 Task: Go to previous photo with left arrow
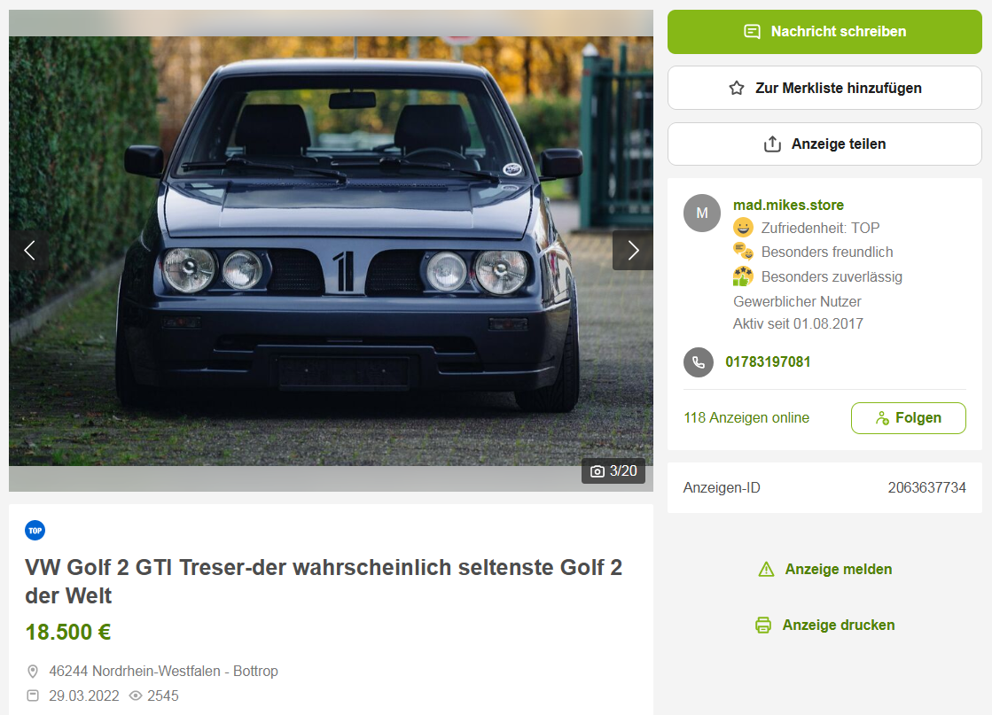pos(29,251)
